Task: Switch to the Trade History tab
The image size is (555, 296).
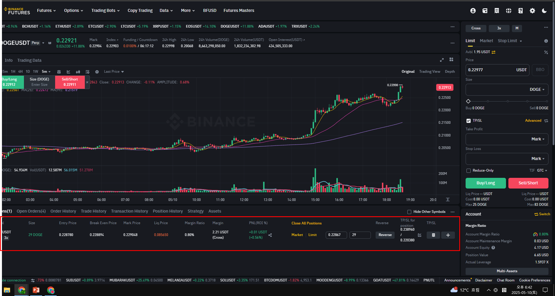Action: [x=93, y=211]
